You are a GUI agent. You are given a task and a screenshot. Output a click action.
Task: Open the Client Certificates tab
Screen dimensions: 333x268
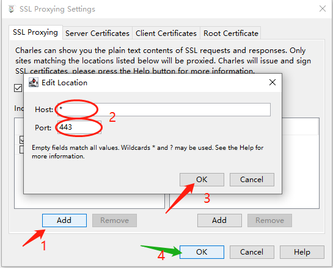(166, 33)
